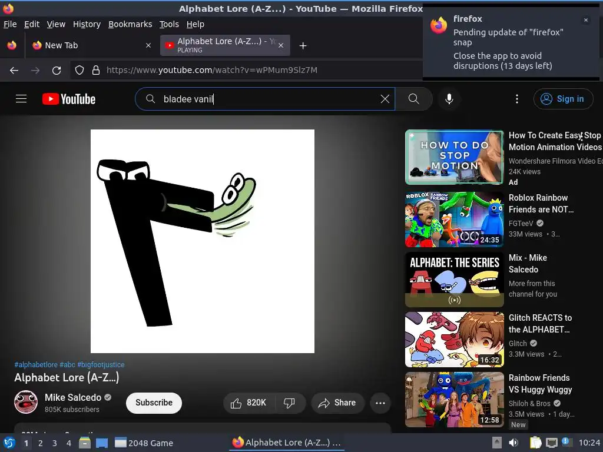
Task: Open the clipboard tray icon
Action: click(536, 443)
